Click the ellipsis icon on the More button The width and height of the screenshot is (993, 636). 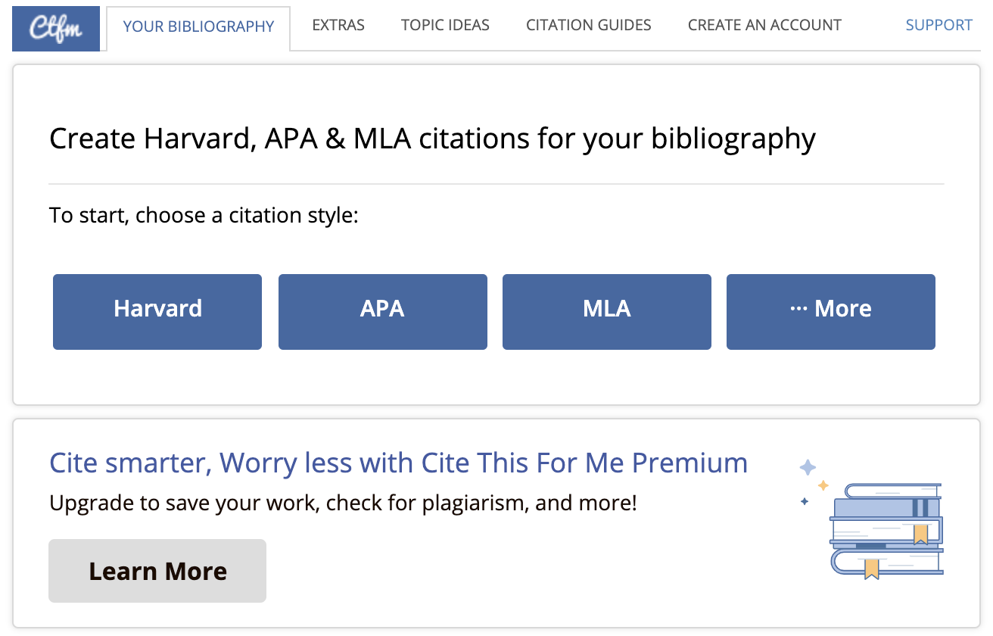tap(800, 308)
